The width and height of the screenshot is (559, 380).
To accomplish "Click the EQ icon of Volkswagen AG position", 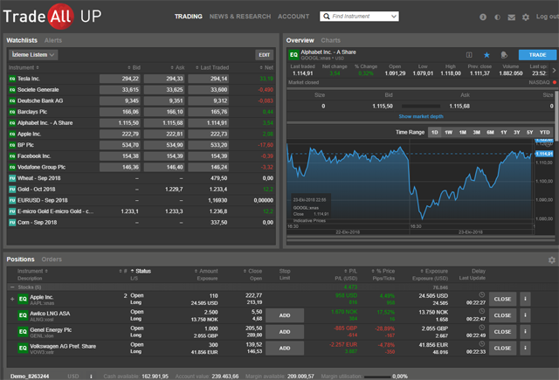I will click(23, 348).
